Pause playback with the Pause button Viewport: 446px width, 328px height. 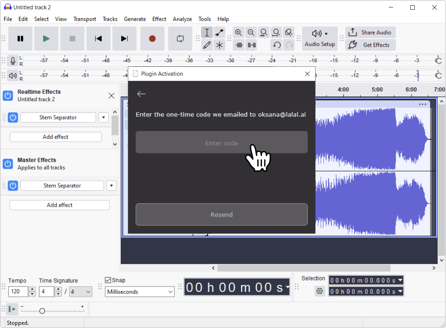20,39
